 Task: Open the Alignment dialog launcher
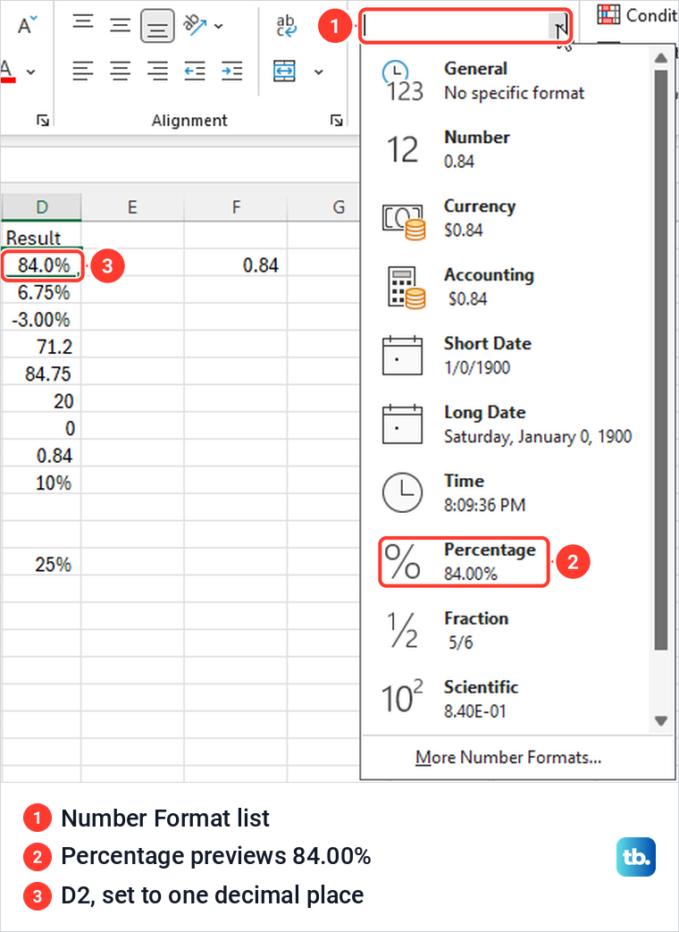coord(337,121)
